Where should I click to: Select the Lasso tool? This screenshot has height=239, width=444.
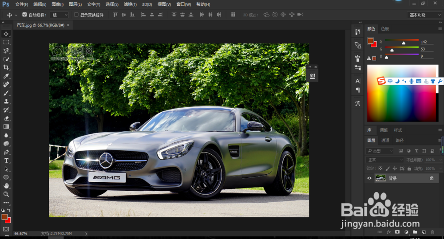(x=6, y=51)
